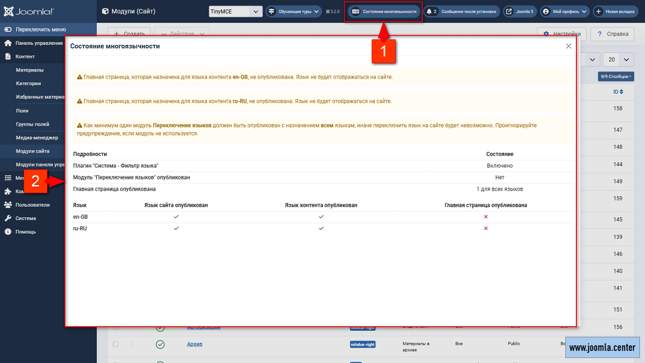This screenshot has height=363, width=645.
Task: Check the checkbox for the Архив row
Action: click(115, 344)
